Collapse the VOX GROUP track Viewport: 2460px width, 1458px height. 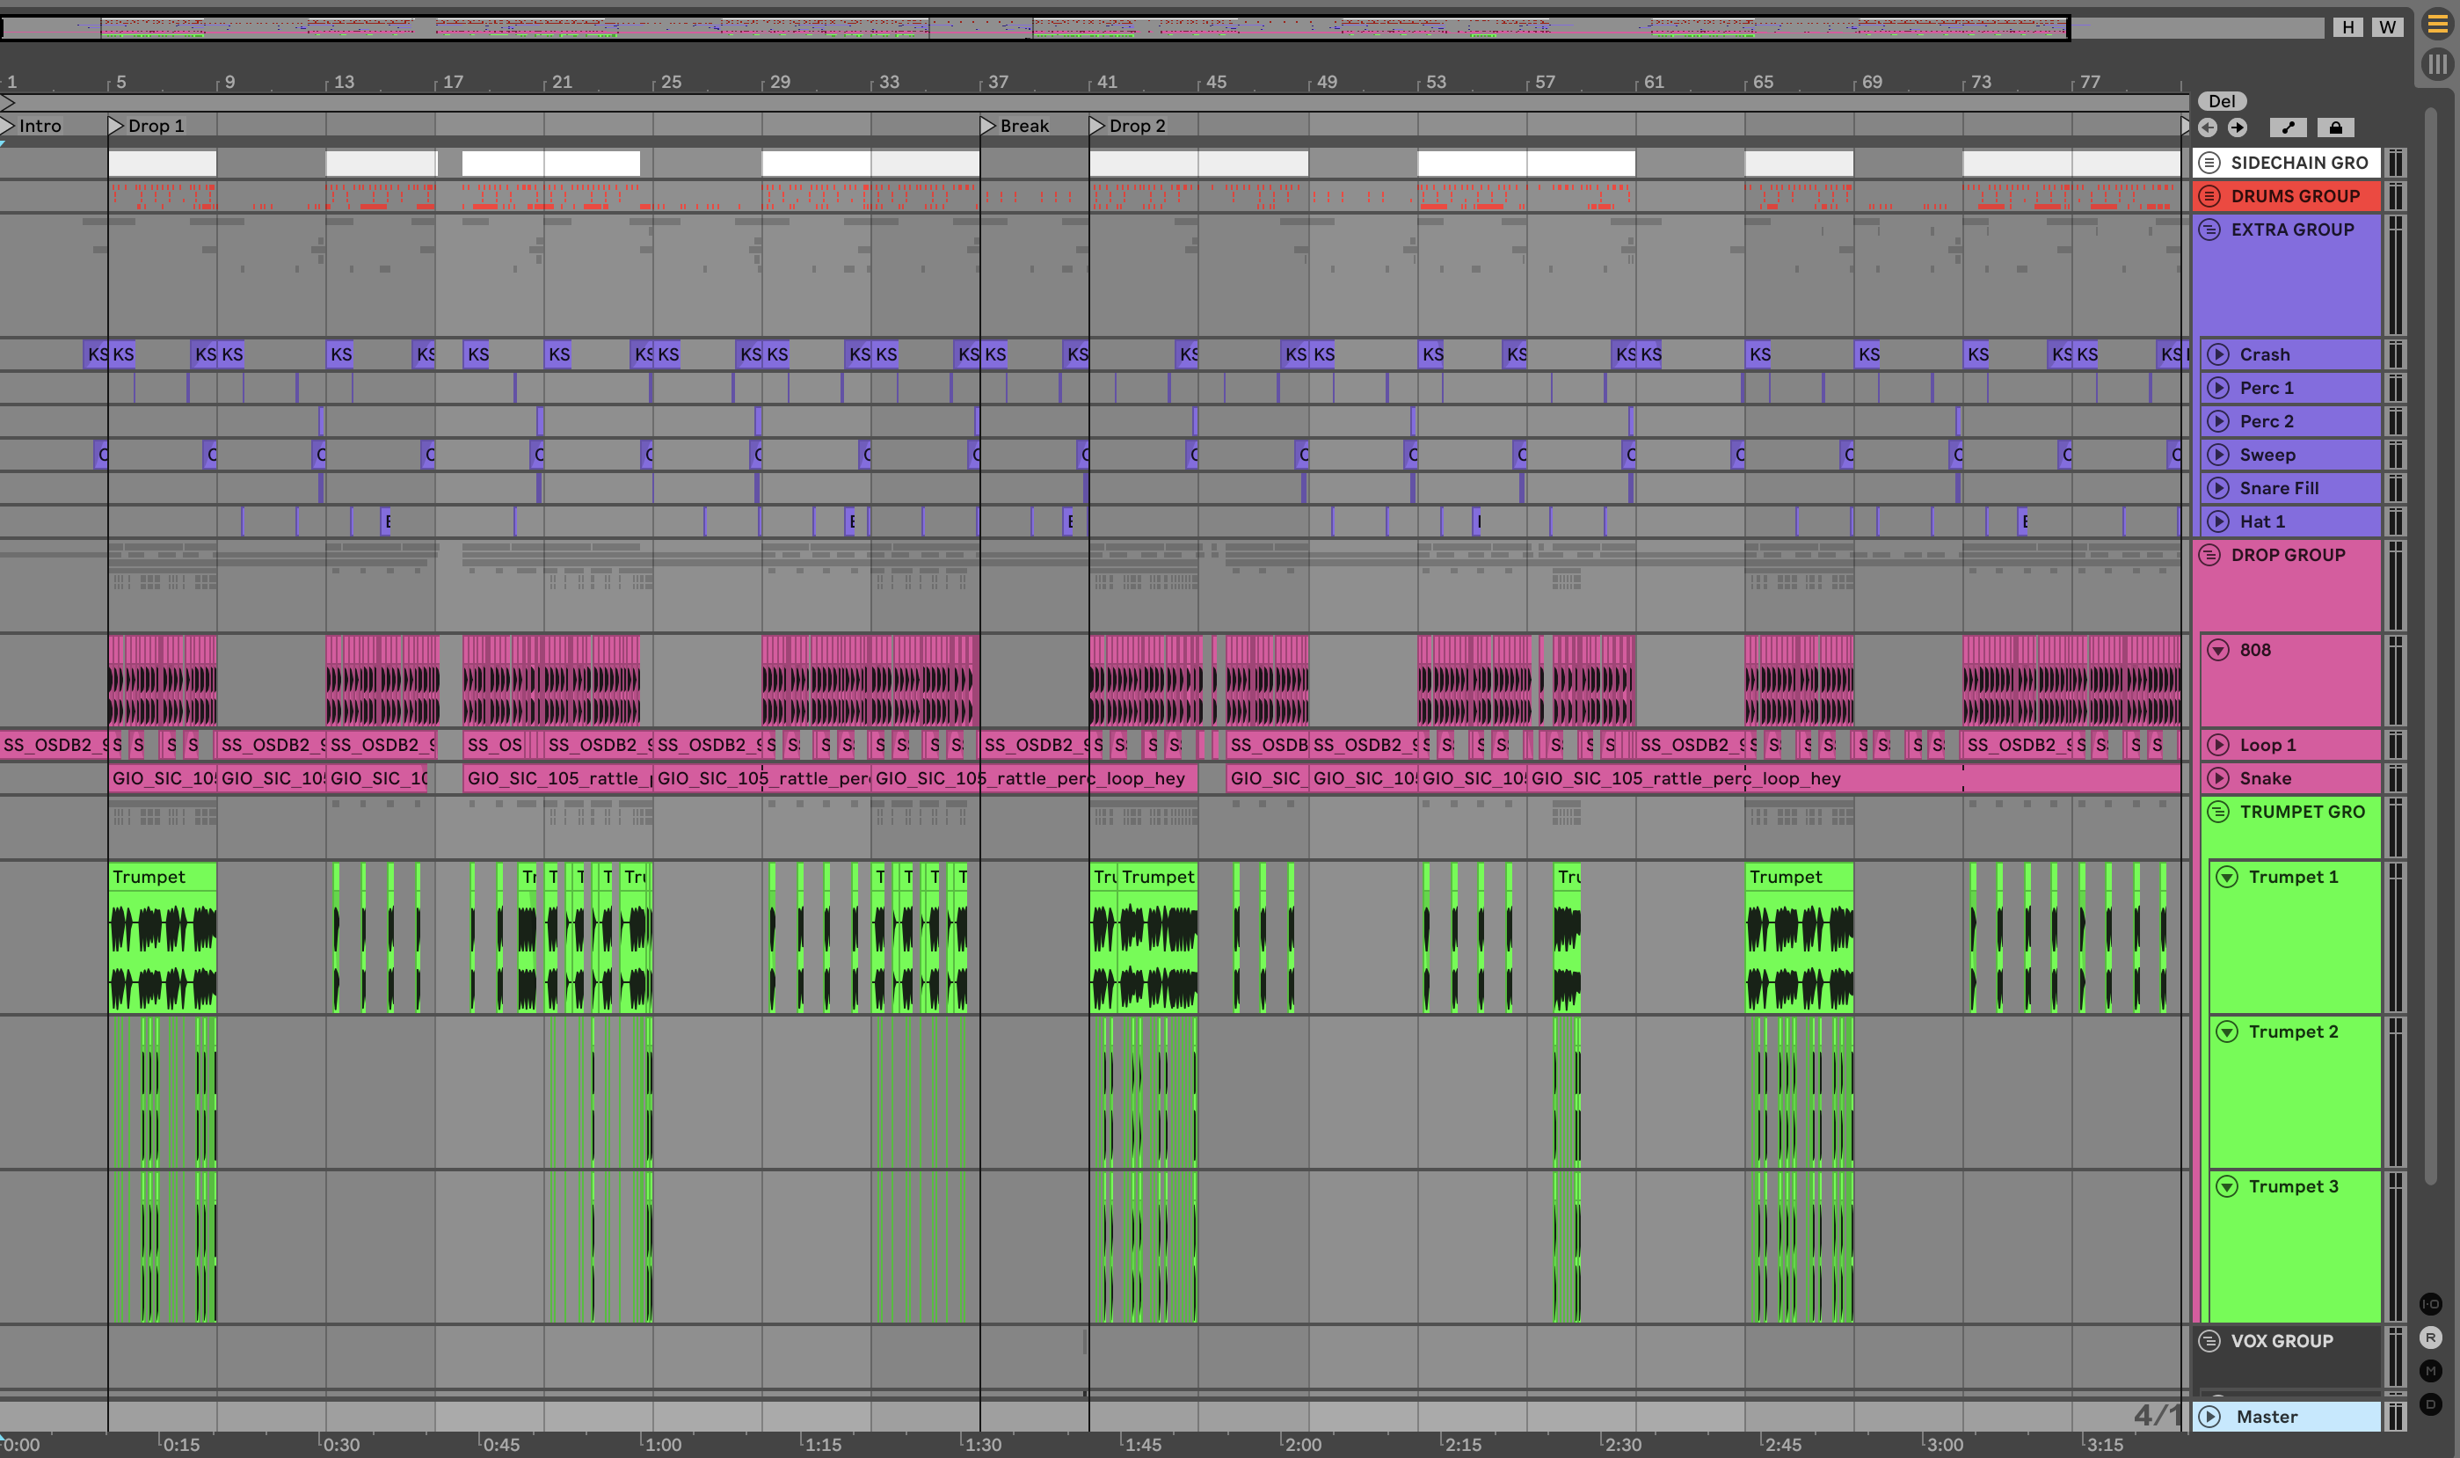(x=2209, y=1341)
